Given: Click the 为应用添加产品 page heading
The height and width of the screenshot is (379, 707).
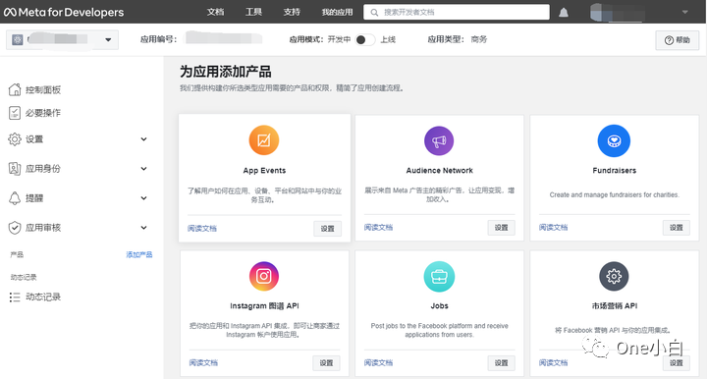Looking at the screenshot, I should click(x=226, y=72).
